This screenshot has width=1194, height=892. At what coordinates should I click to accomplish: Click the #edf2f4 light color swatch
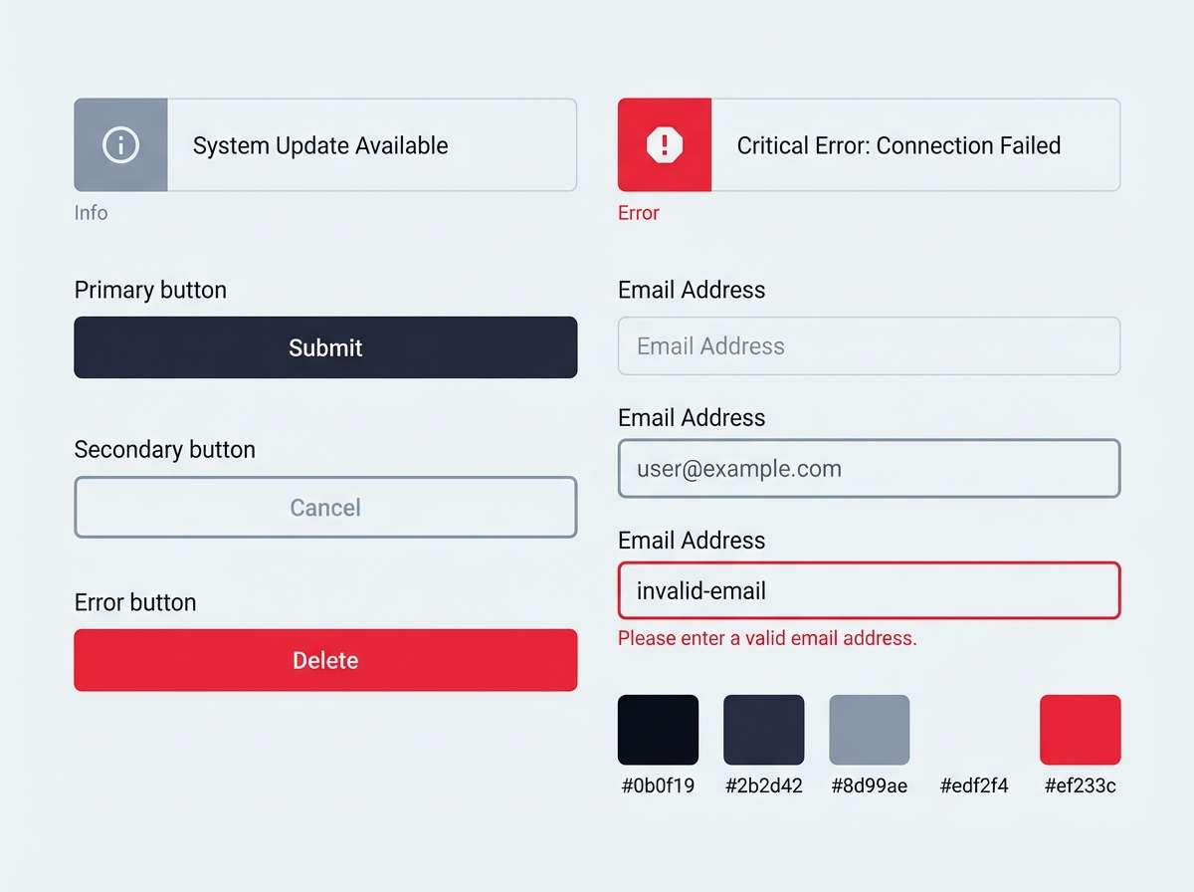pos(974,728)
